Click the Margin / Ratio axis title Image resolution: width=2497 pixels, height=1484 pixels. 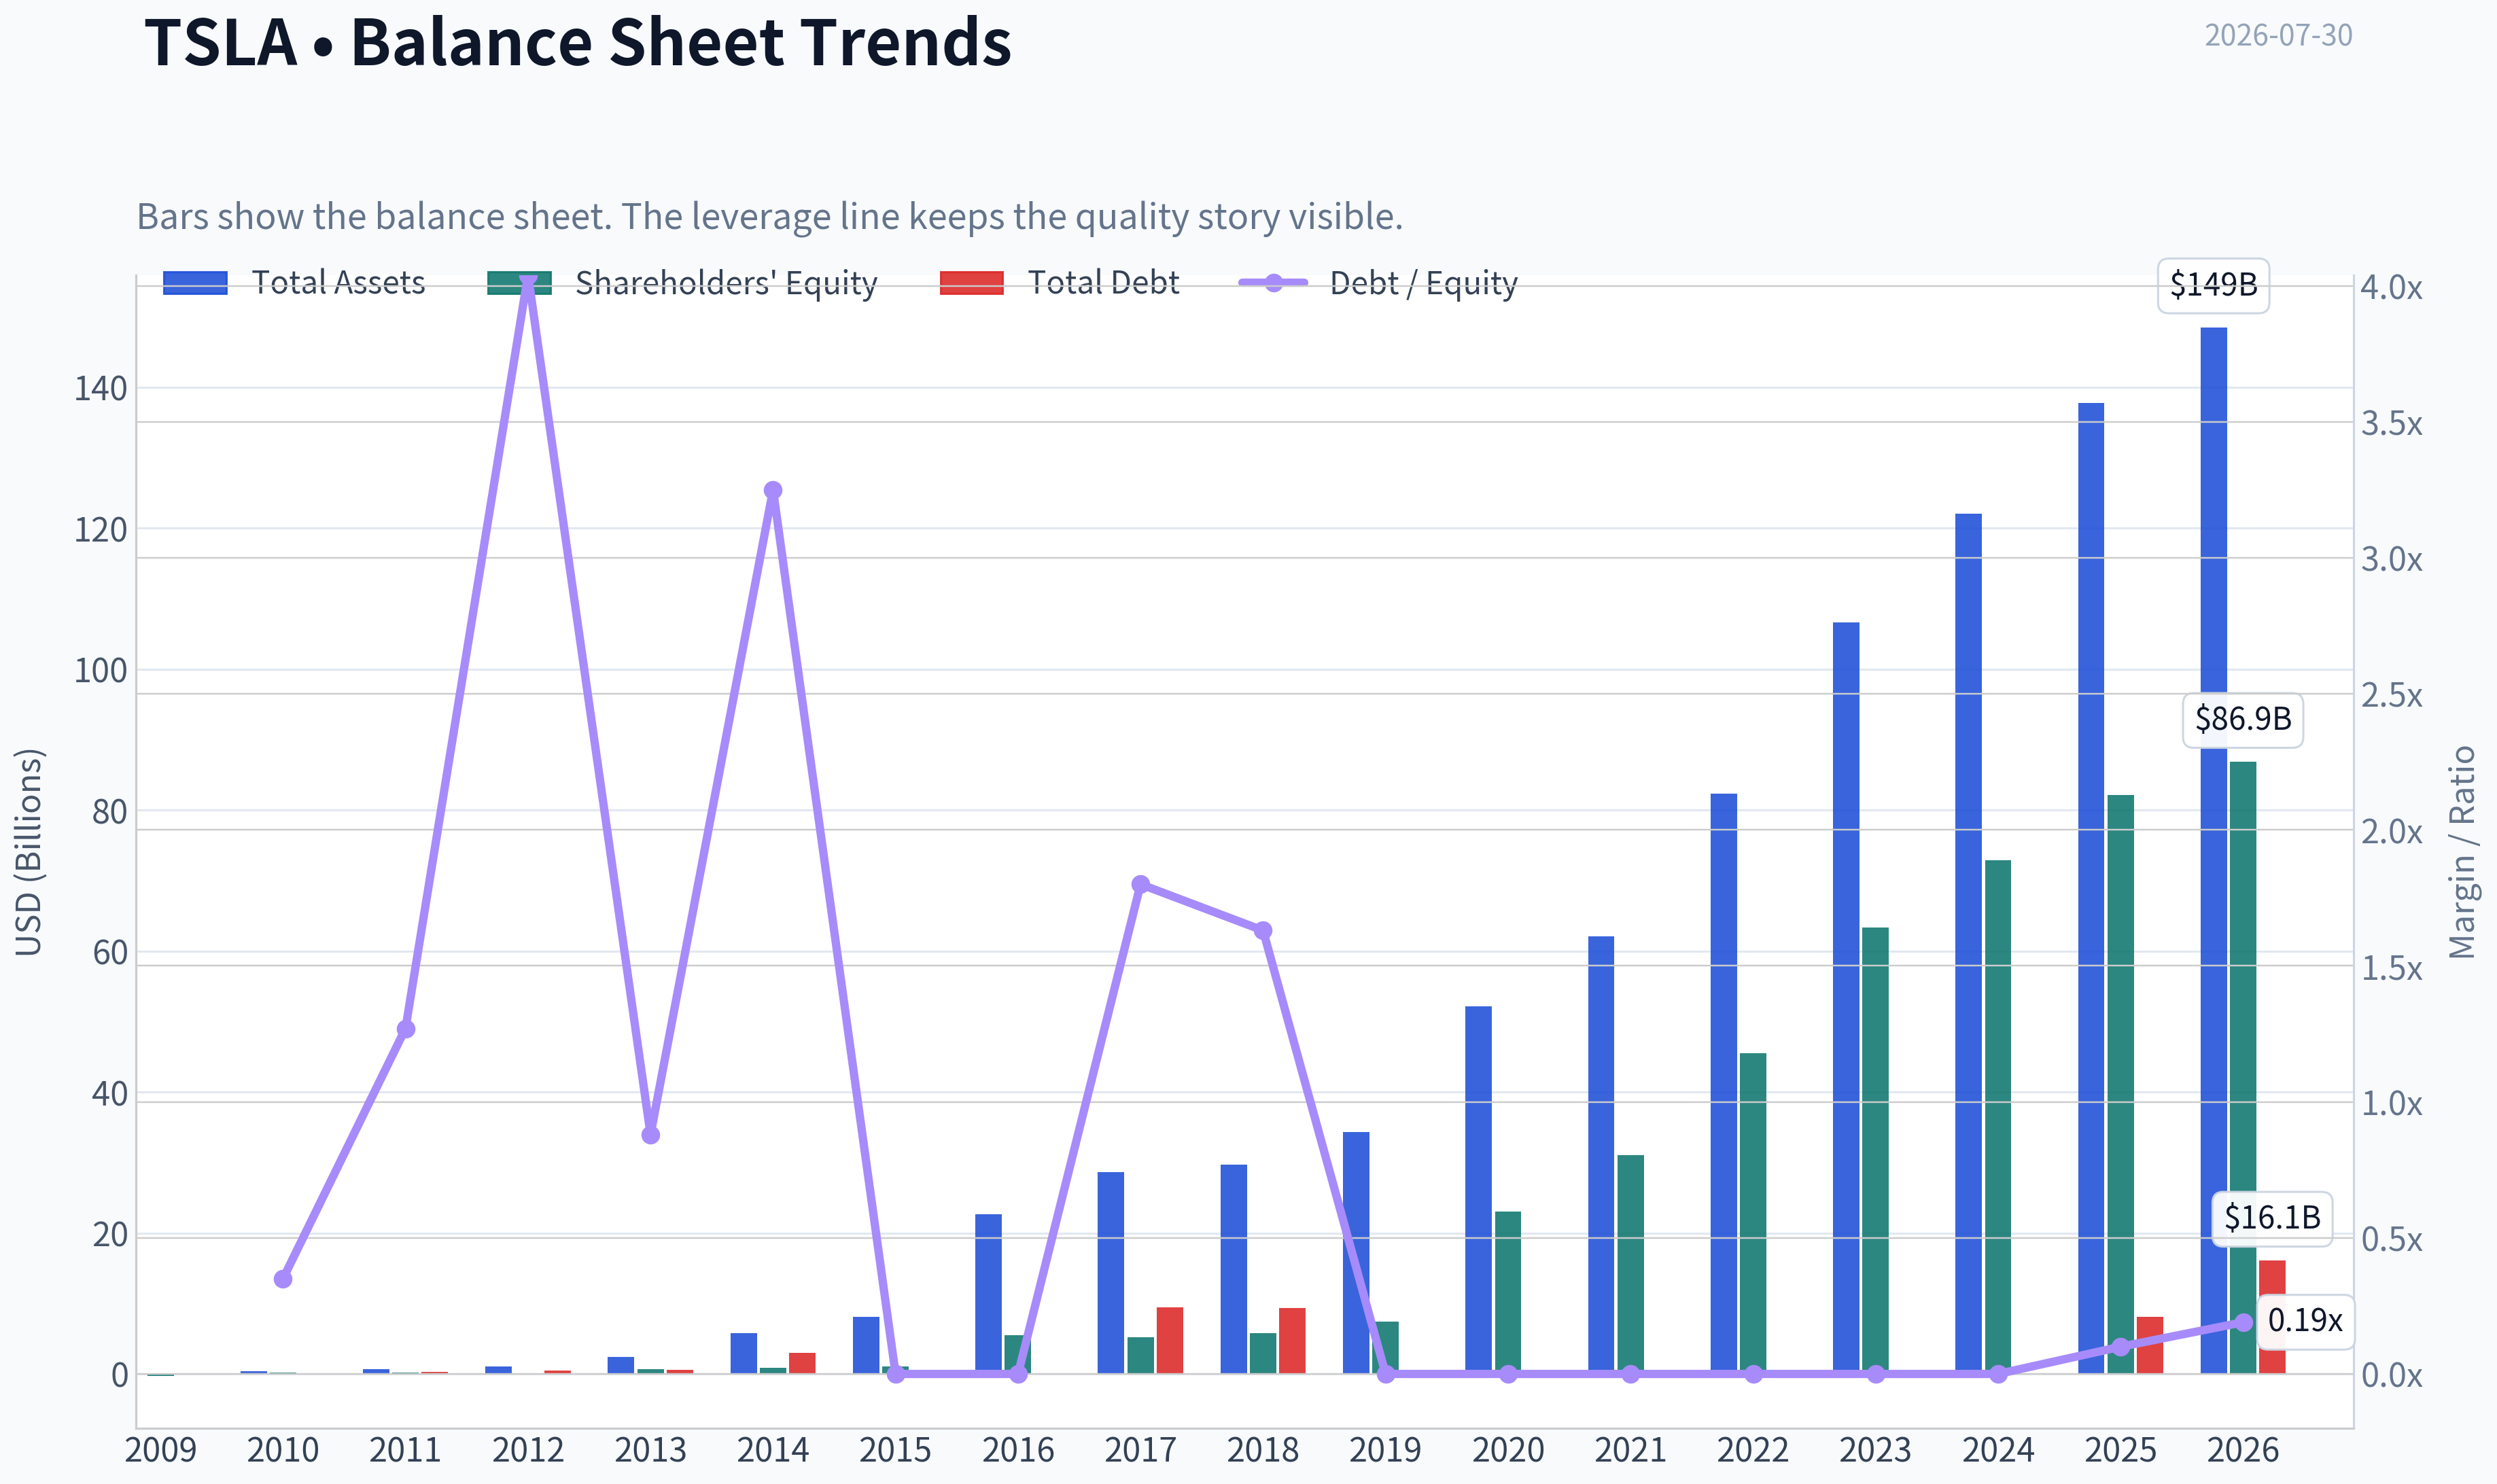[2462, 852]
